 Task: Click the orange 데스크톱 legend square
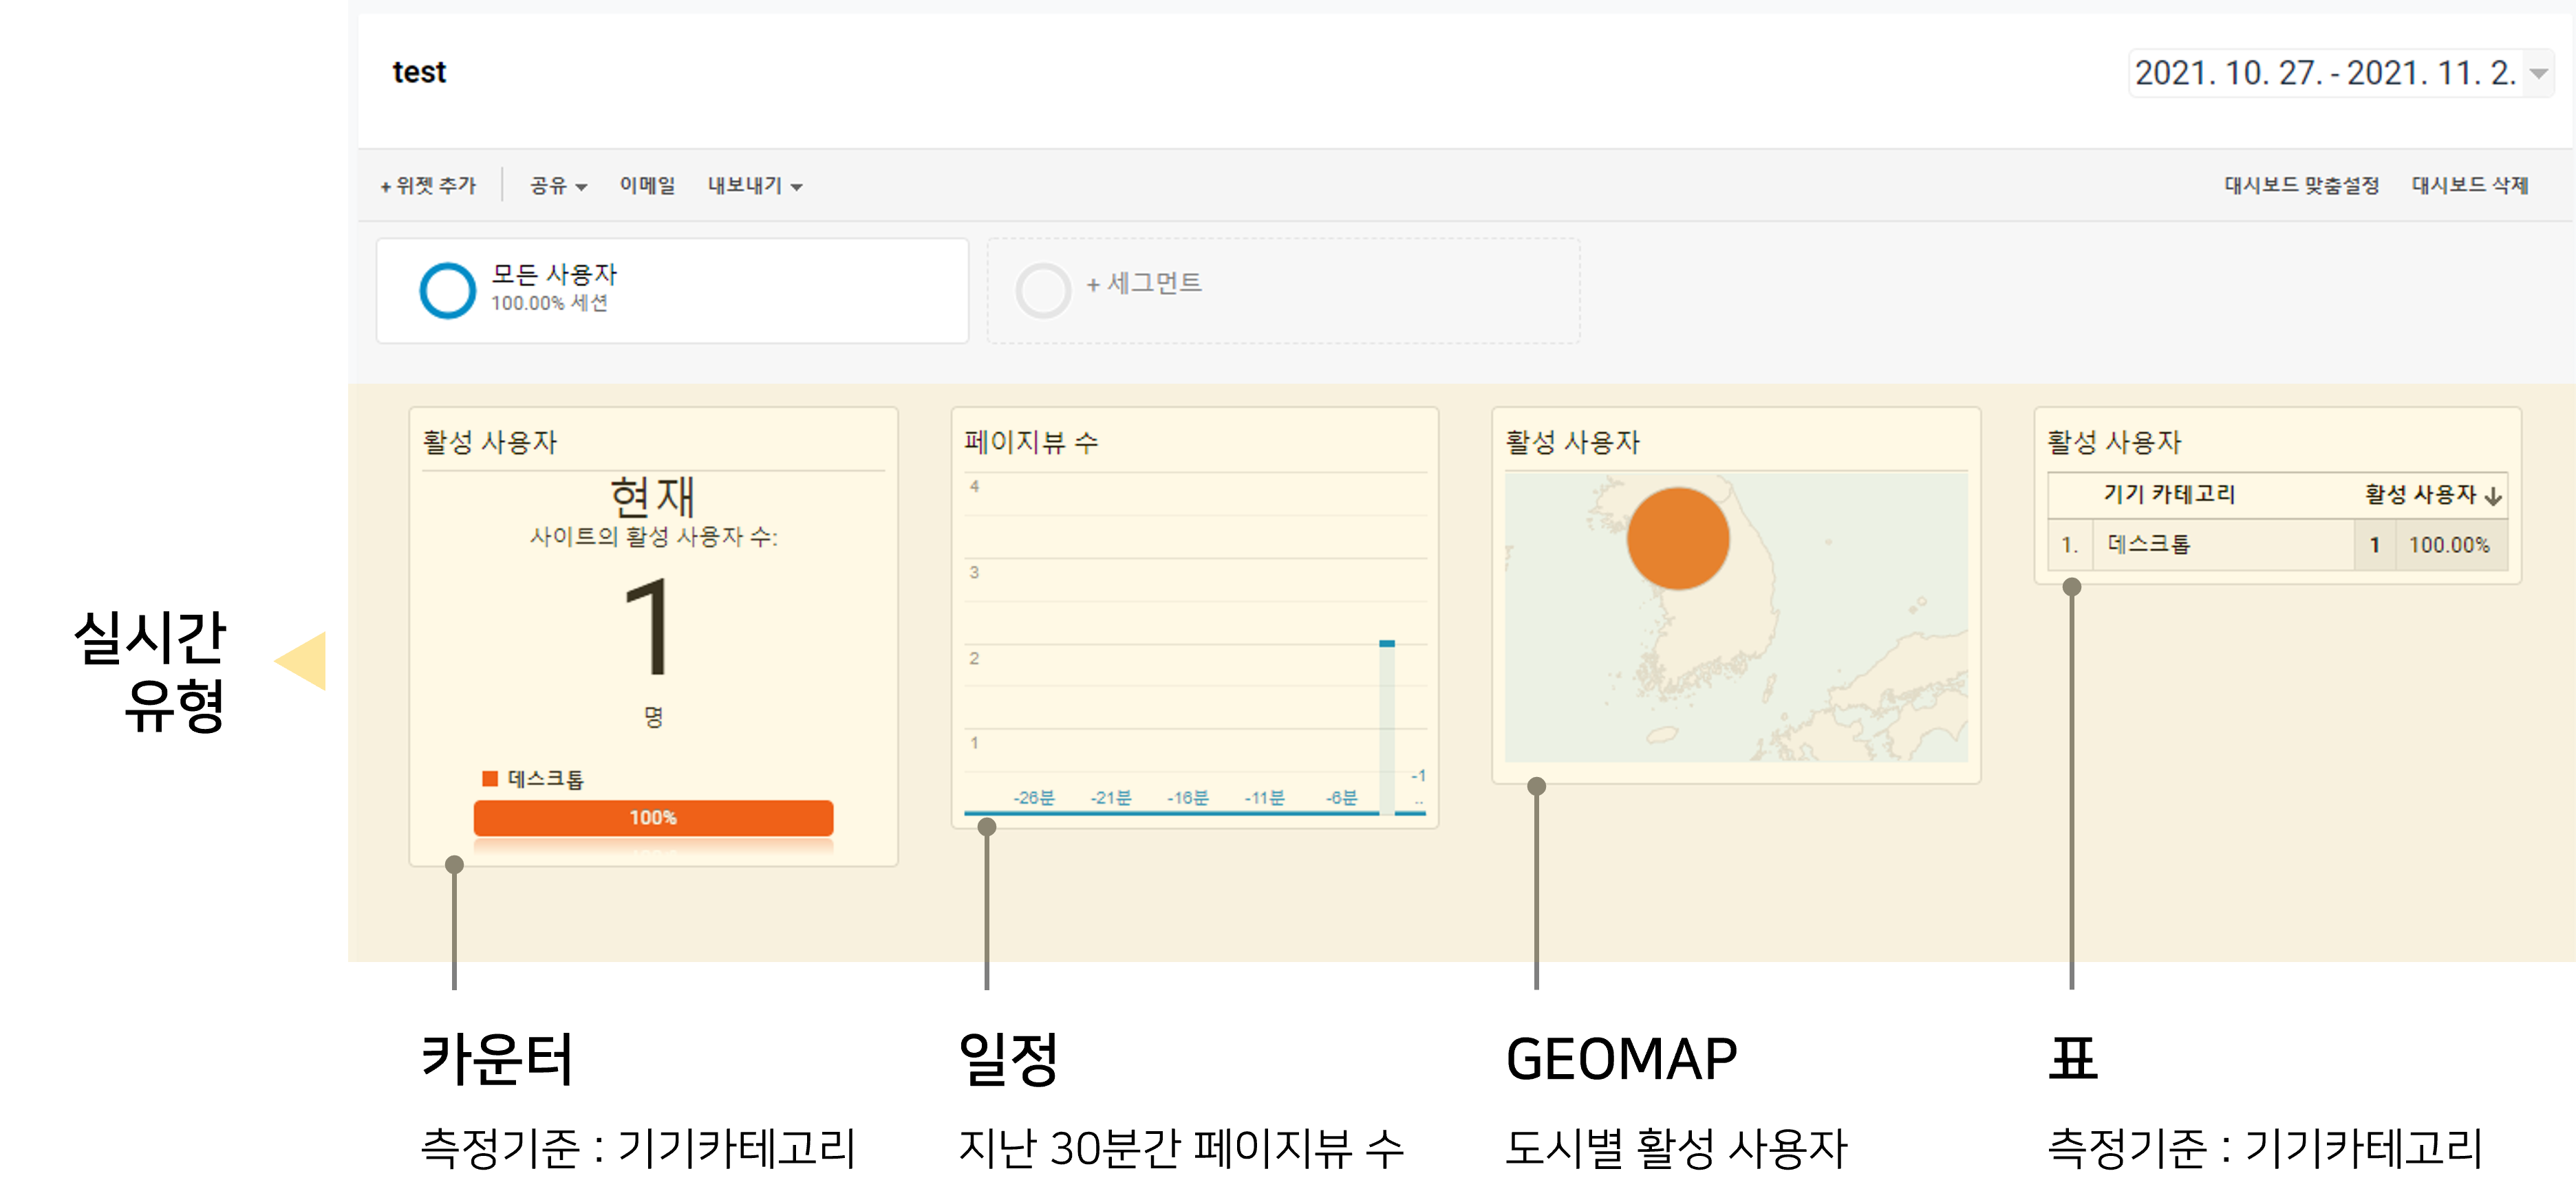tap(489, 778)
